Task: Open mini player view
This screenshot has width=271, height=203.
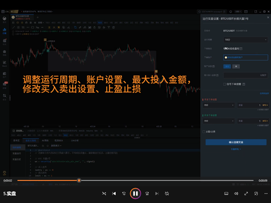Action: pos(256,194)
